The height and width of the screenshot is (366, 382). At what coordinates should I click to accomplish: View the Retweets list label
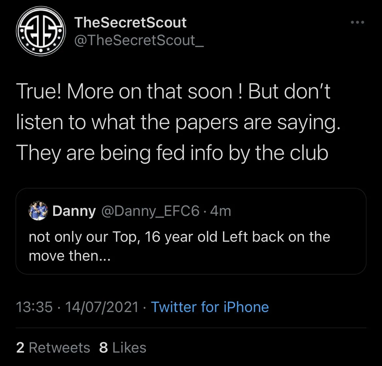59,347
